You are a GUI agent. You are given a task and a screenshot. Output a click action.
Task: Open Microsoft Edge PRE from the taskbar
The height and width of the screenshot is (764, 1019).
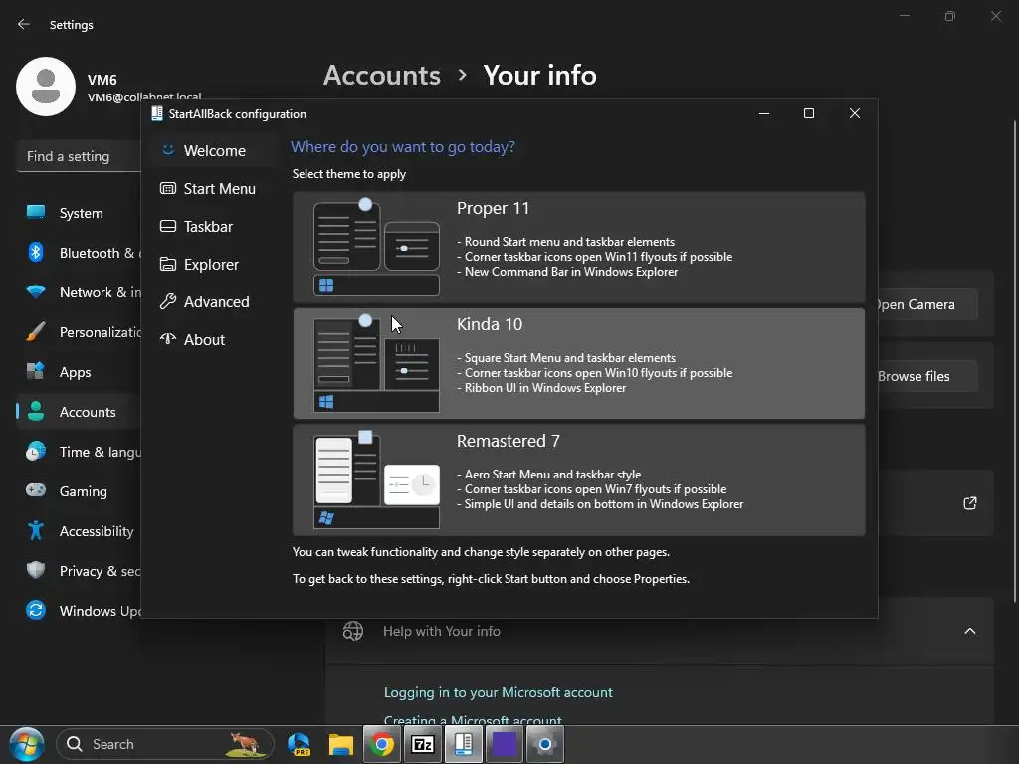tap(299, 744)
